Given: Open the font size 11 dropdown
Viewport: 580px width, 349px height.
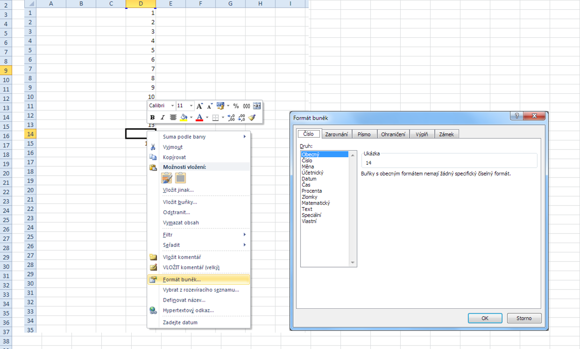Looking at the screenshot, I should pyautogui.click(x=191, y=106).
